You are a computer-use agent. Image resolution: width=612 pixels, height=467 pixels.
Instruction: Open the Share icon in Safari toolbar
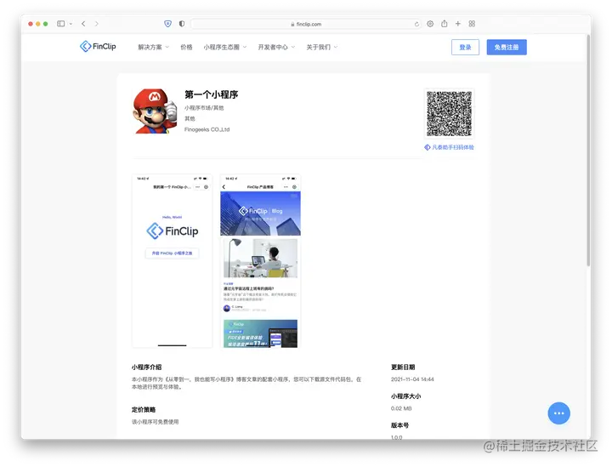point(445,24)
